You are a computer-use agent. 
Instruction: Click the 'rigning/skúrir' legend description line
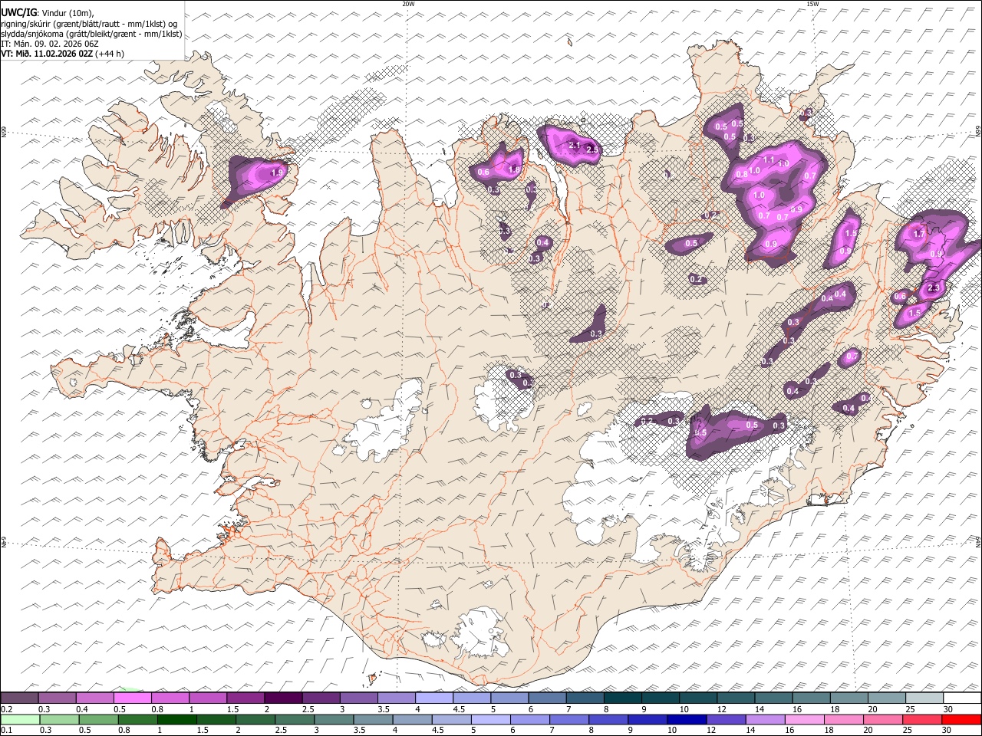(x=91, y=24)
